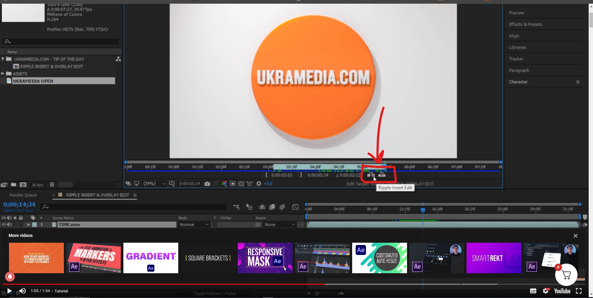Open the Align panel
The image size is (593, 298).
click(x=514, y=36)
